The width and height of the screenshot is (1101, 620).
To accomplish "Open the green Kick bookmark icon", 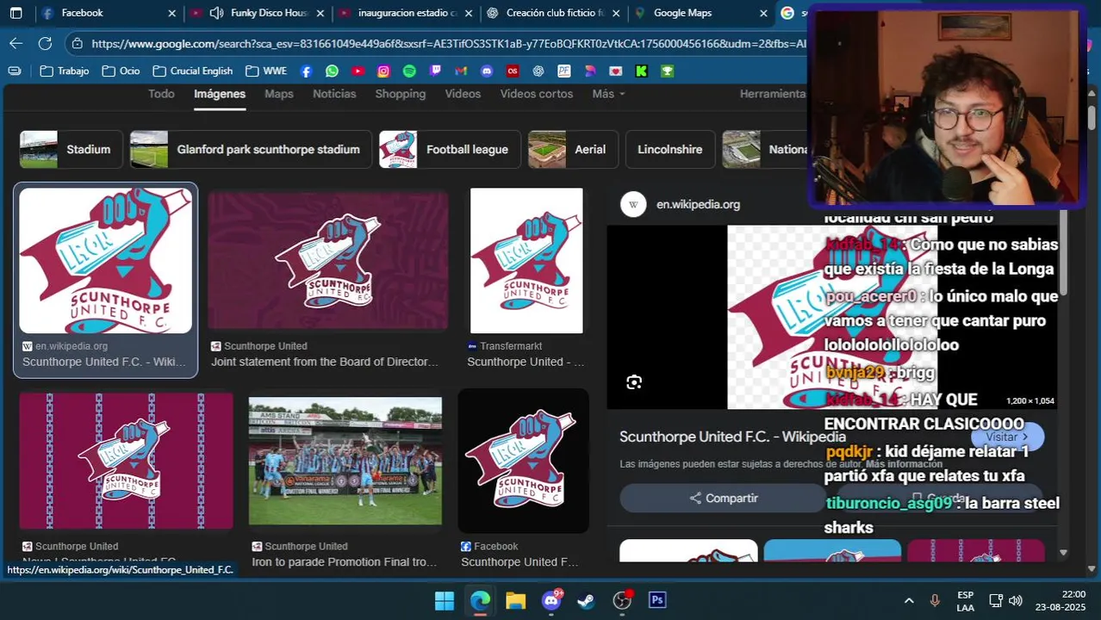I will [x=641, y=71].
